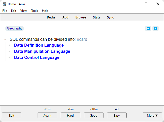
Task: Click Add in the top toolbar
Action: [65, 17]
